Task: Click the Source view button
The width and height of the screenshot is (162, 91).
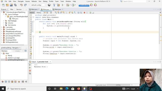Action: [32, 13]
